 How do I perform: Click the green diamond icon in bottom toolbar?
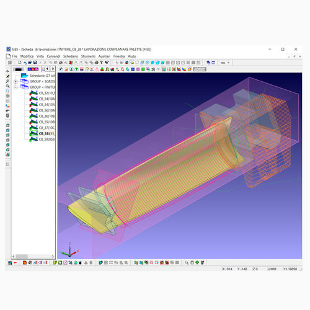pyautogui.click(x=197, y=262)
